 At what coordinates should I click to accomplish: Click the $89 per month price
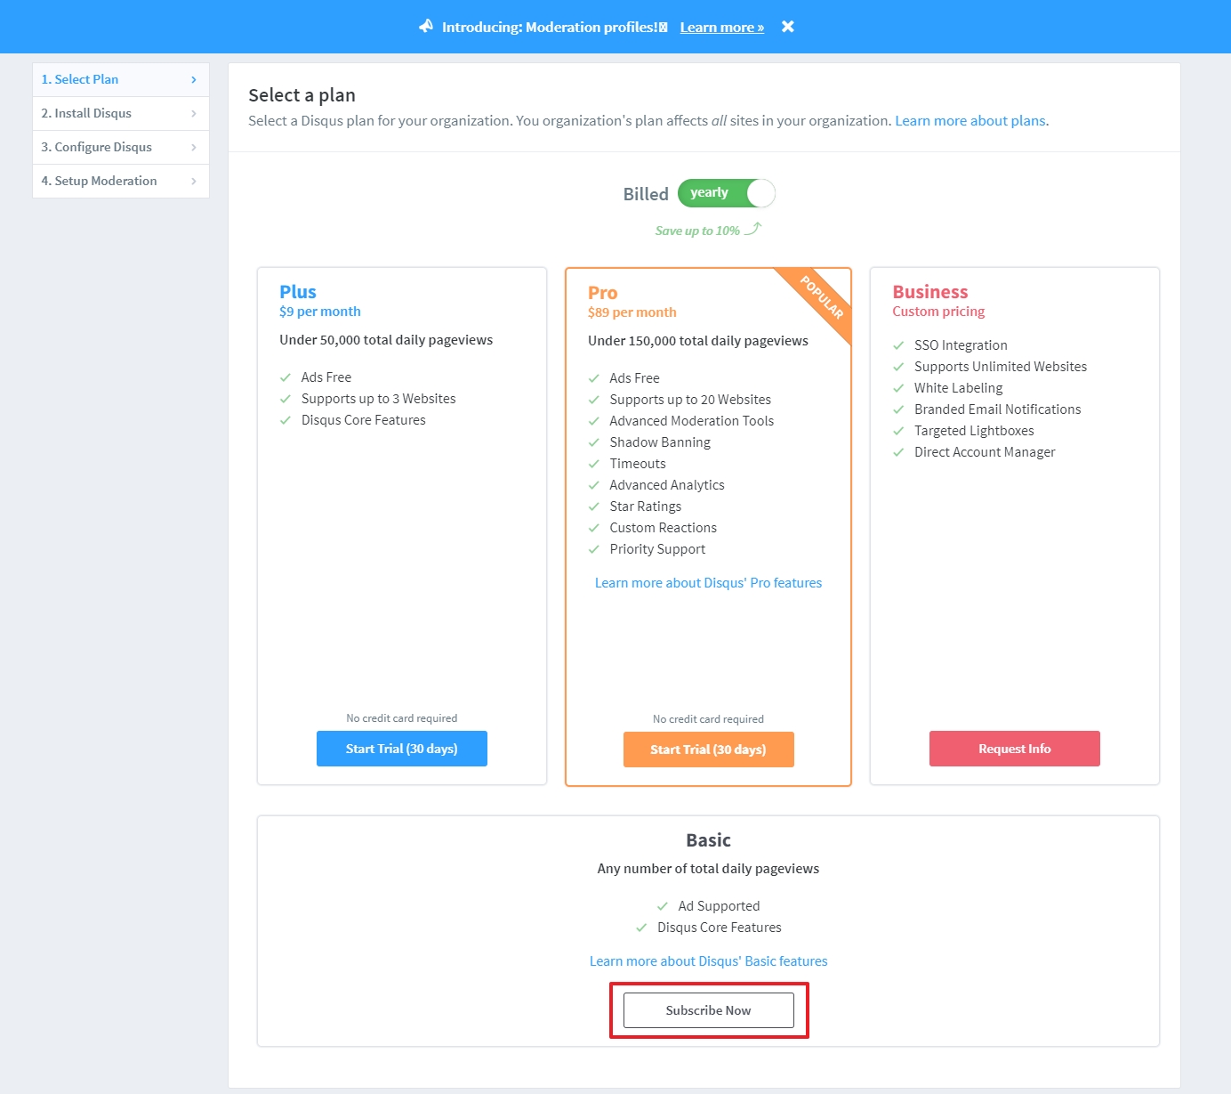[632, 312]
